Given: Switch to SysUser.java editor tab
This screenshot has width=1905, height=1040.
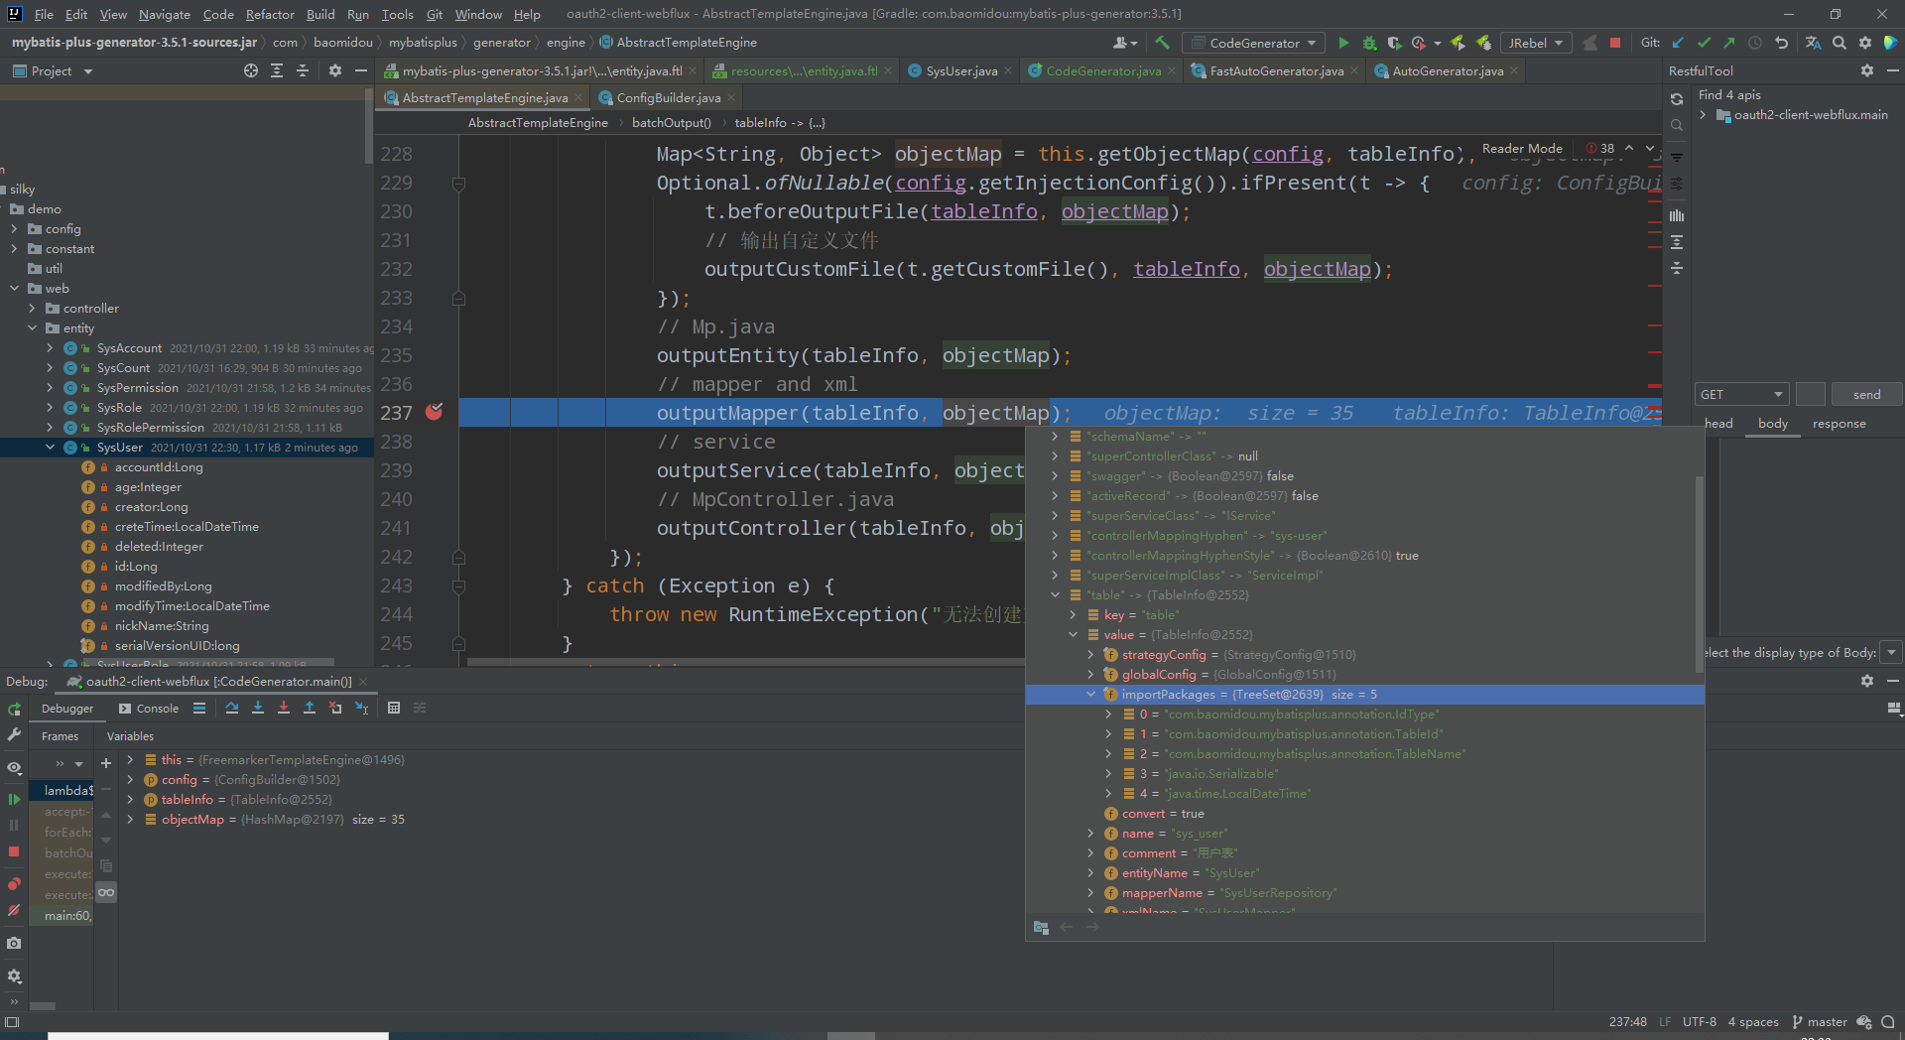Looking at the screenshot, I should pos(960,70).
